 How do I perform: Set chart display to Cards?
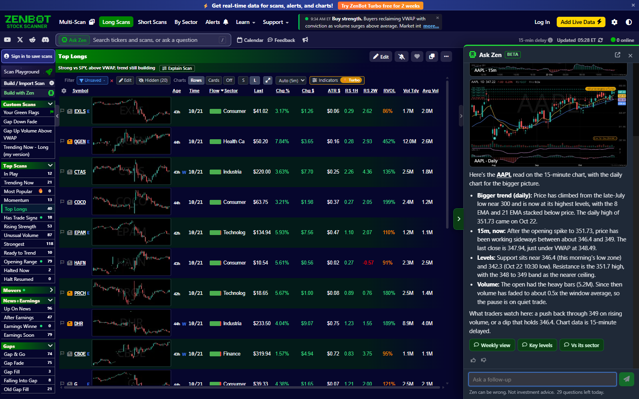(x=214, y=80)
